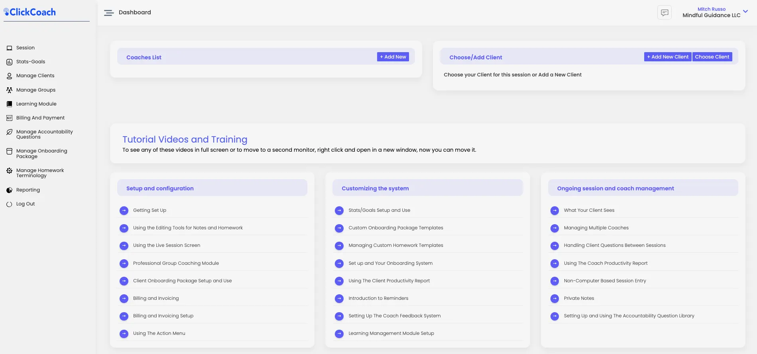757x354 pixels.
Task: Click arrow icon beside Billing and Invoicing Setup
Action: click(124, 316)
